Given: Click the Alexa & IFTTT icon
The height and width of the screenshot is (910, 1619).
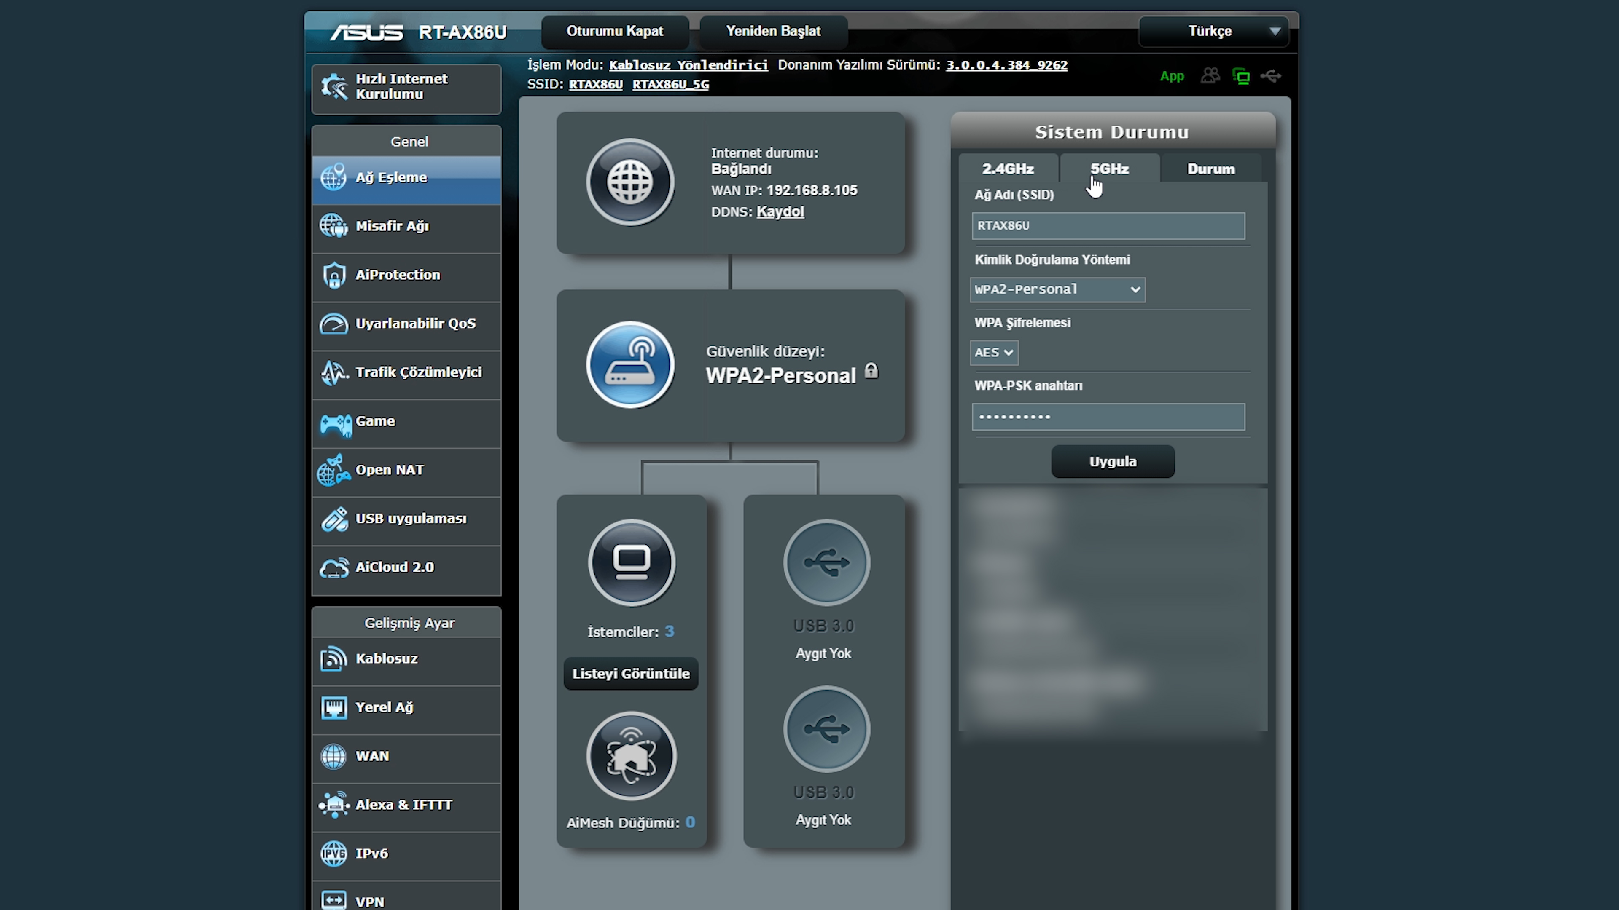Looking at the screenshot, I should pyautogui.click(x=334, y=805).
